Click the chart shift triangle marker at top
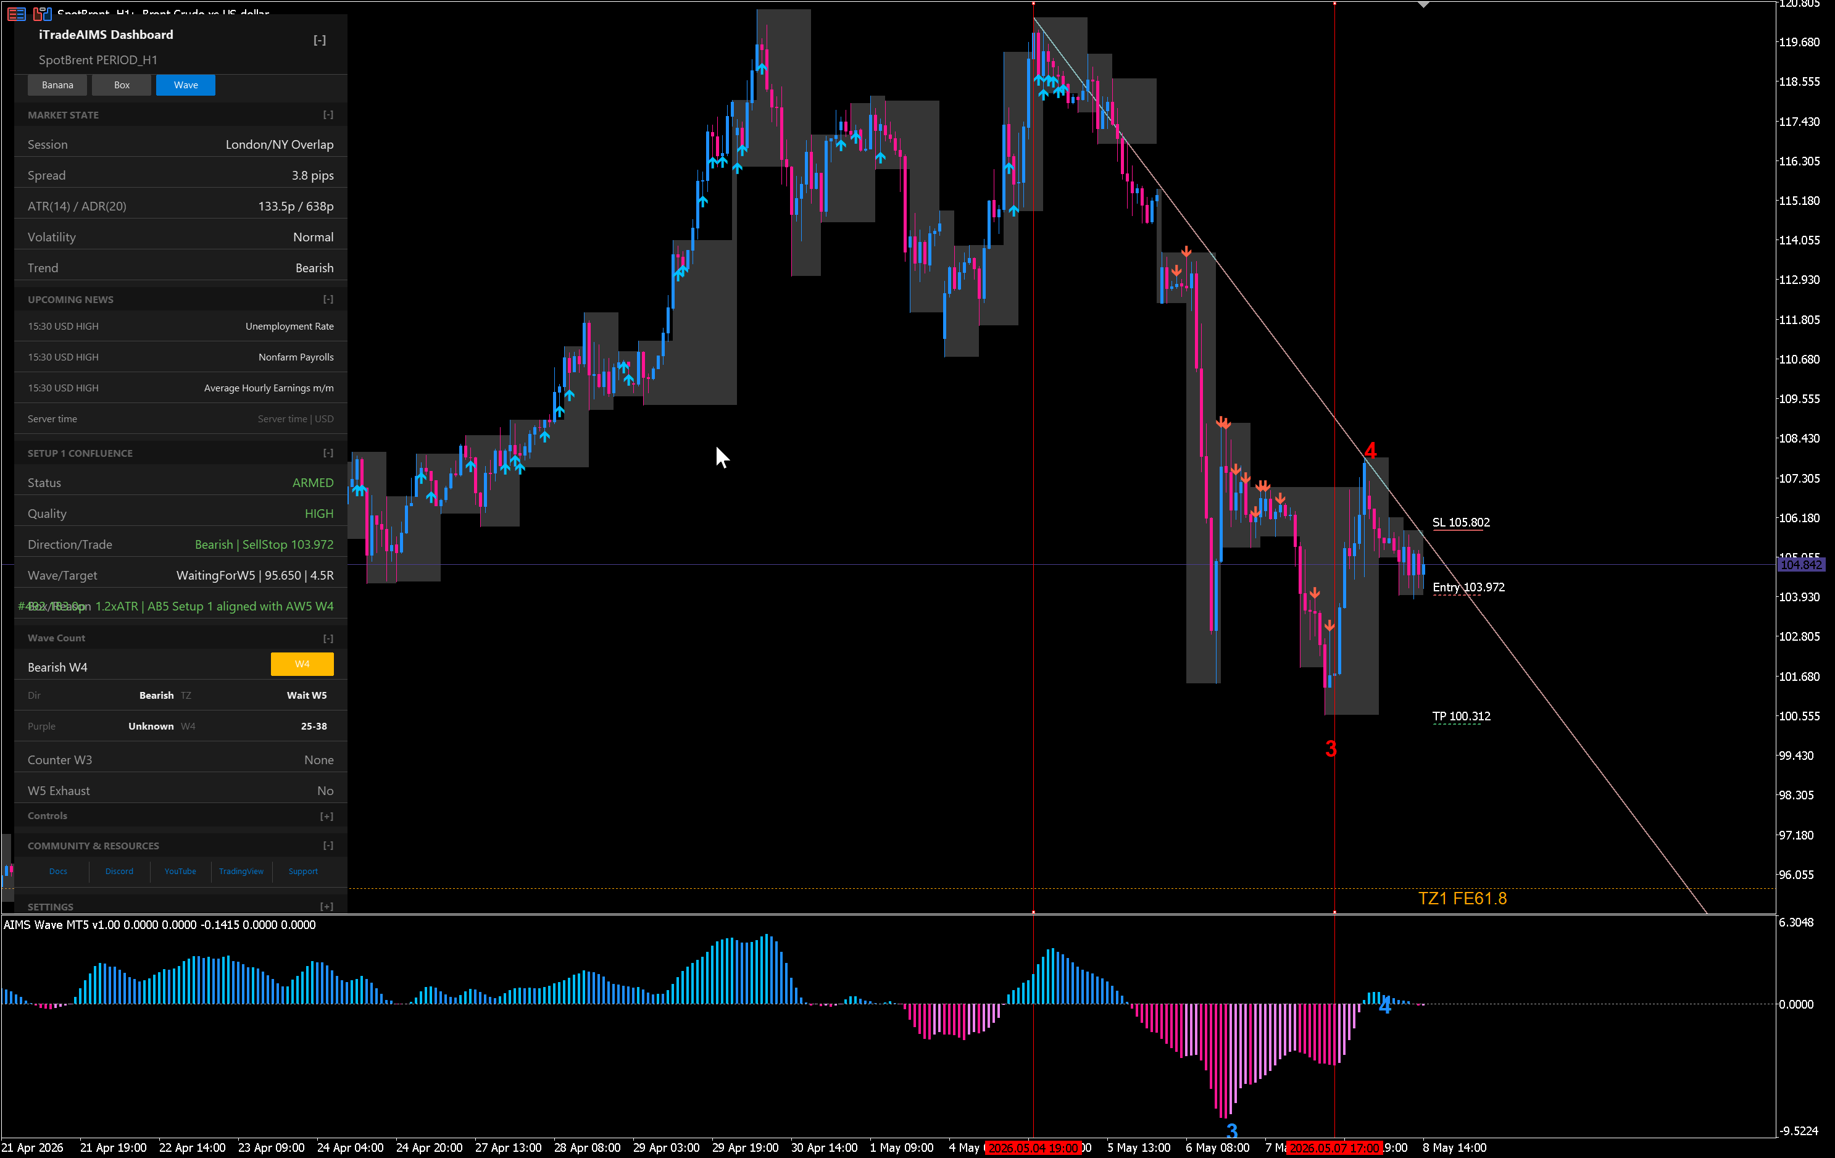Image resolution: width=1835 pixels, height=1158 pixels. (1423, 4)
